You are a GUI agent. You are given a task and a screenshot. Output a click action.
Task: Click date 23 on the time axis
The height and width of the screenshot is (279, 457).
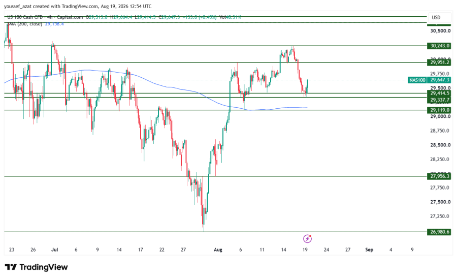pyautogui.click(x=12, y=250)
